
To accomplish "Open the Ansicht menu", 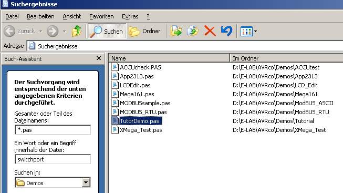I will 72,16.
